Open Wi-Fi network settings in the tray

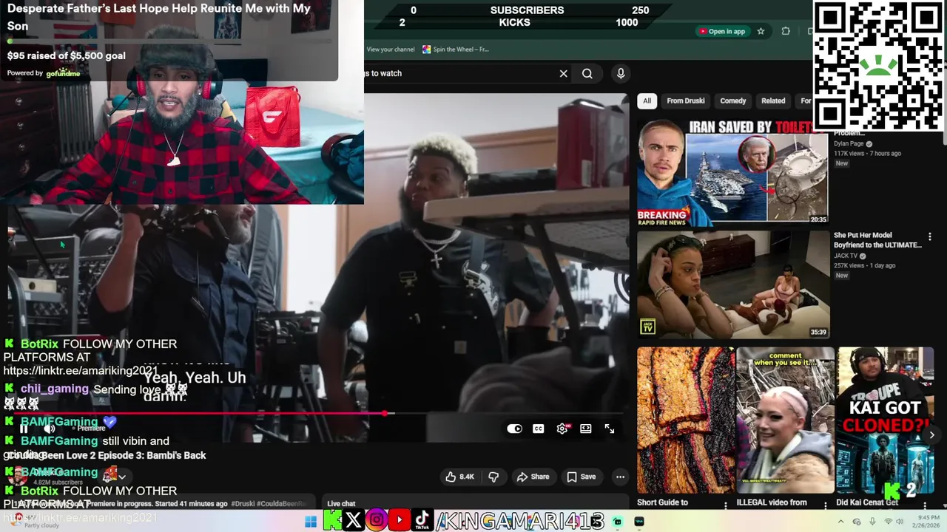coord(889,522)
